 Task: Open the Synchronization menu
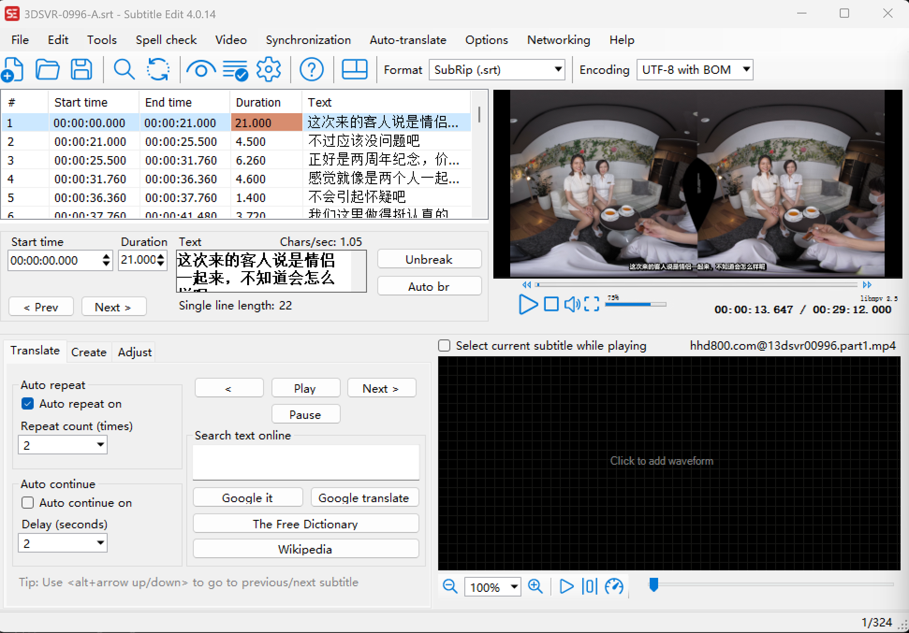[x=308, y=40]
